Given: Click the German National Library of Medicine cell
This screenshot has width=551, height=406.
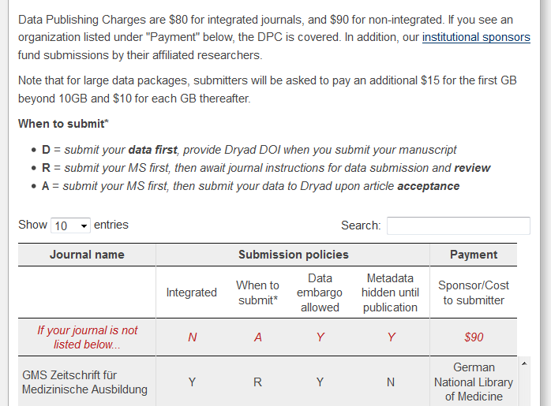Looking at the screenshot, I should (474, 382).
